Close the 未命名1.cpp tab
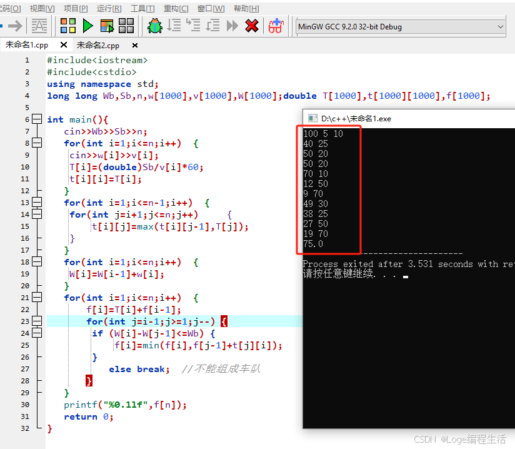Screen dimensions: 515x449 pyautogui.click(x=64, y=44)
